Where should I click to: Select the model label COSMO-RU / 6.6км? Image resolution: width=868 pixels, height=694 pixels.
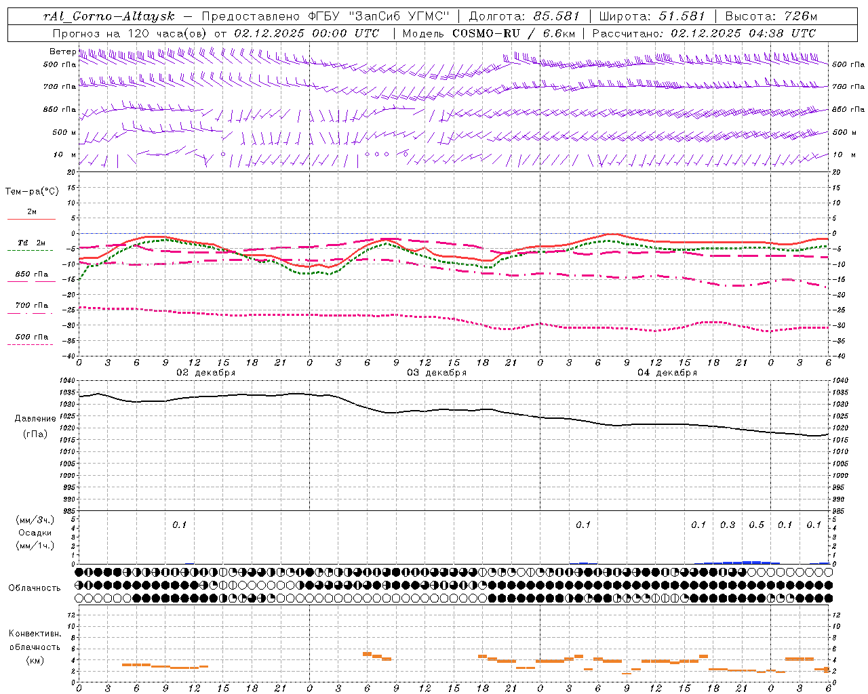pos(513,33)
